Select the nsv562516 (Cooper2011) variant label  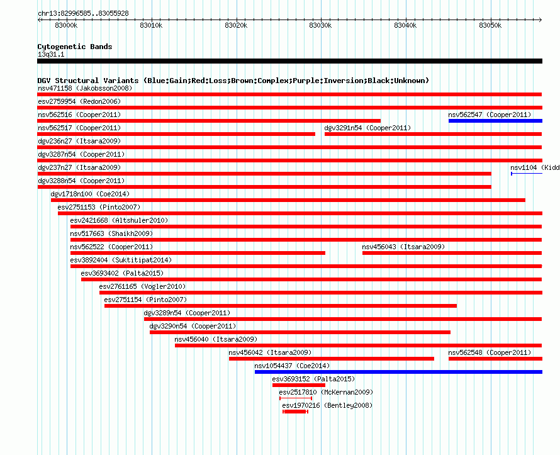(x=79, y=115)
